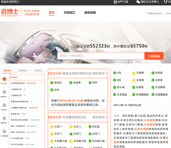
Task: Go to the 首页 nav tab
Action: [52, 13]
